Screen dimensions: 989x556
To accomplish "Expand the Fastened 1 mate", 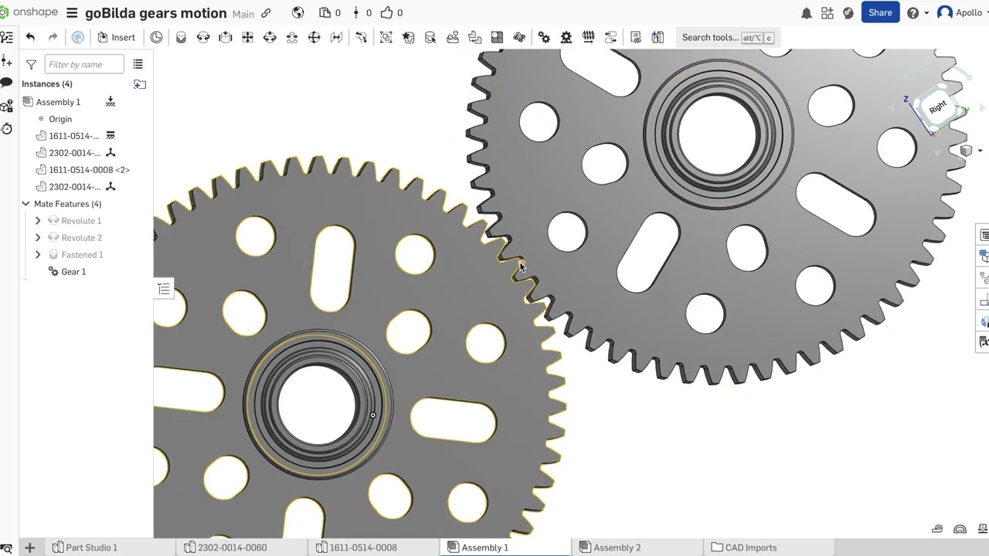I will (x=38, y=255).
